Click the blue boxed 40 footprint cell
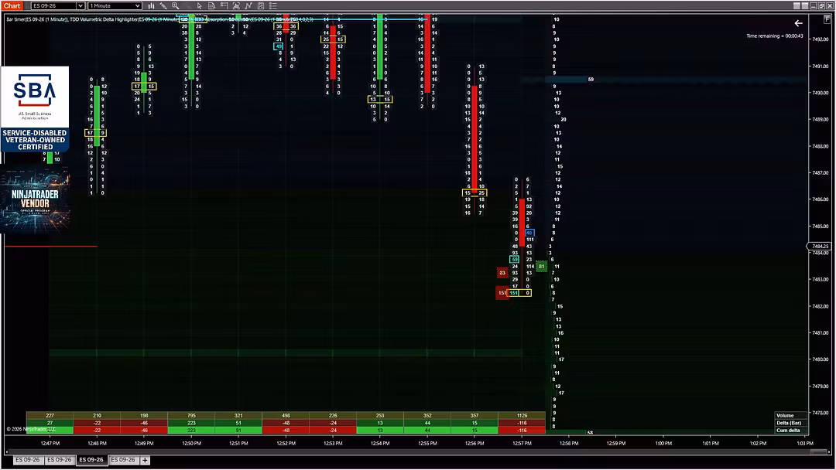Viewport: 836px width, 470px height. pyautogui.click(x=529, y=233)
